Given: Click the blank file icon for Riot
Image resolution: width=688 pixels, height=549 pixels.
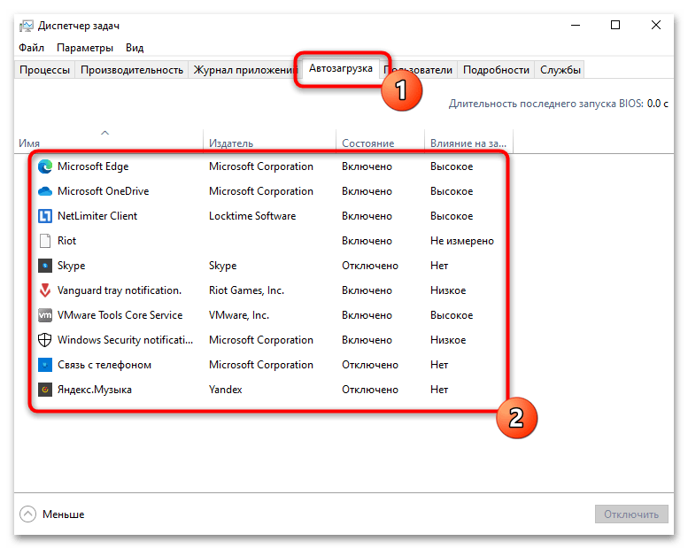Looking at the screenshot, I should tap(45, 241).
